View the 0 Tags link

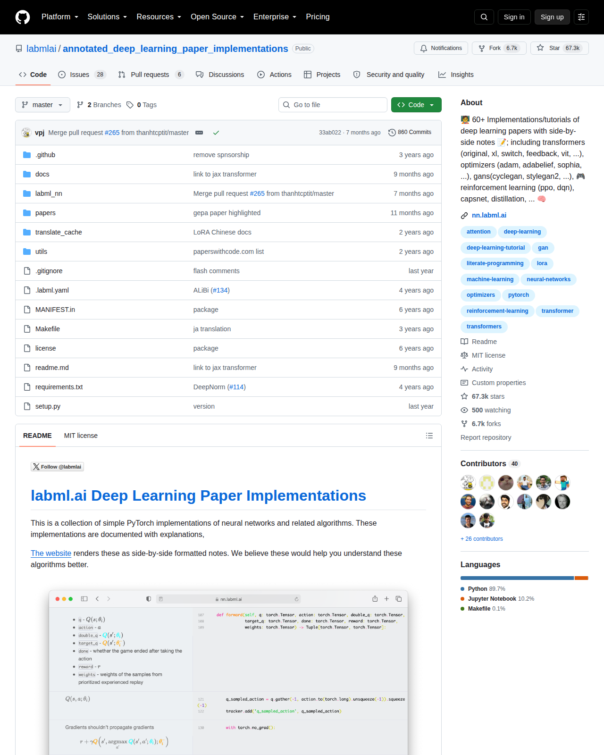pyautogui.click(x=142, y=105)
